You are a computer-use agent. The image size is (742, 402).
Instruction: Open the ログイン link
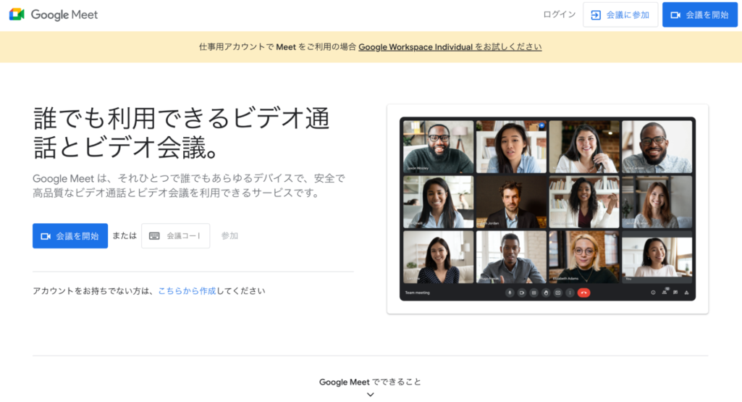pos(559,14)
